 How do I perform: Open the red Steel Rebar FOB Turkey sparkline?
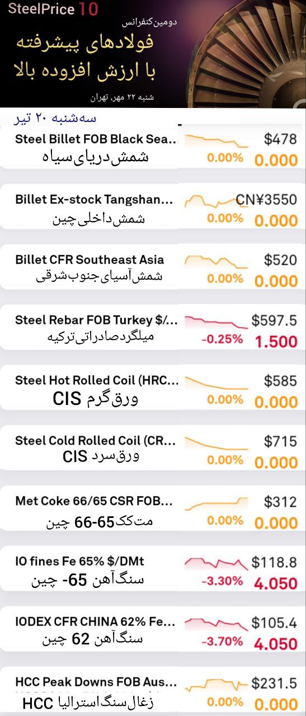[216, 322]
